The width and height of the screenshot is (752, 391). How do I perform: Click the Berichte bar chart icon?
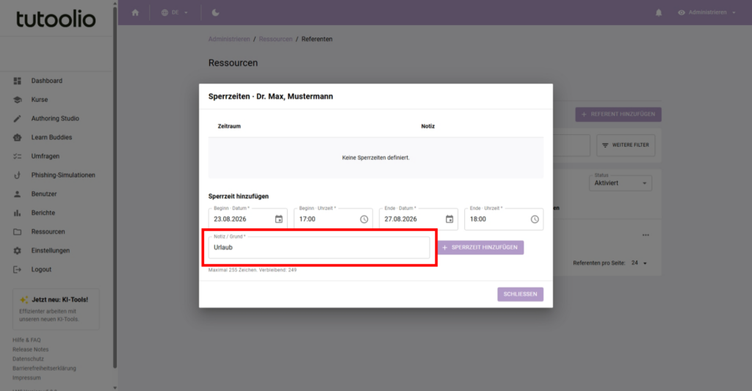pos(18,213)
